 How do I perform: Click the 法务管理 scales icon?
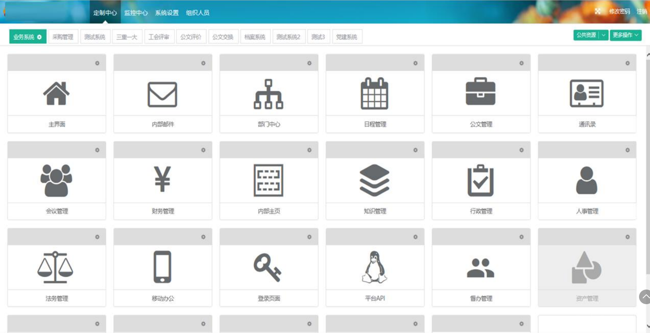click(56, 267)
